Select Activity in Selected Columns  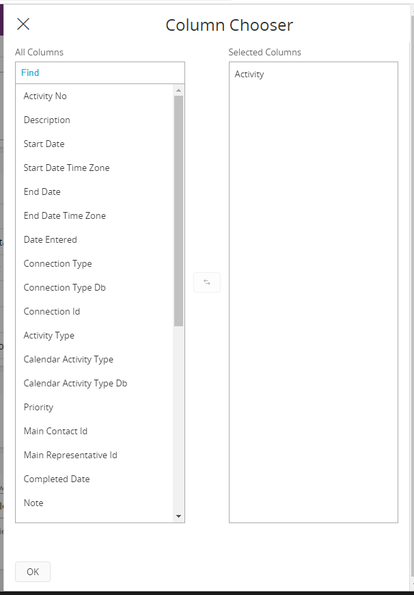click(x=249, y=75)
